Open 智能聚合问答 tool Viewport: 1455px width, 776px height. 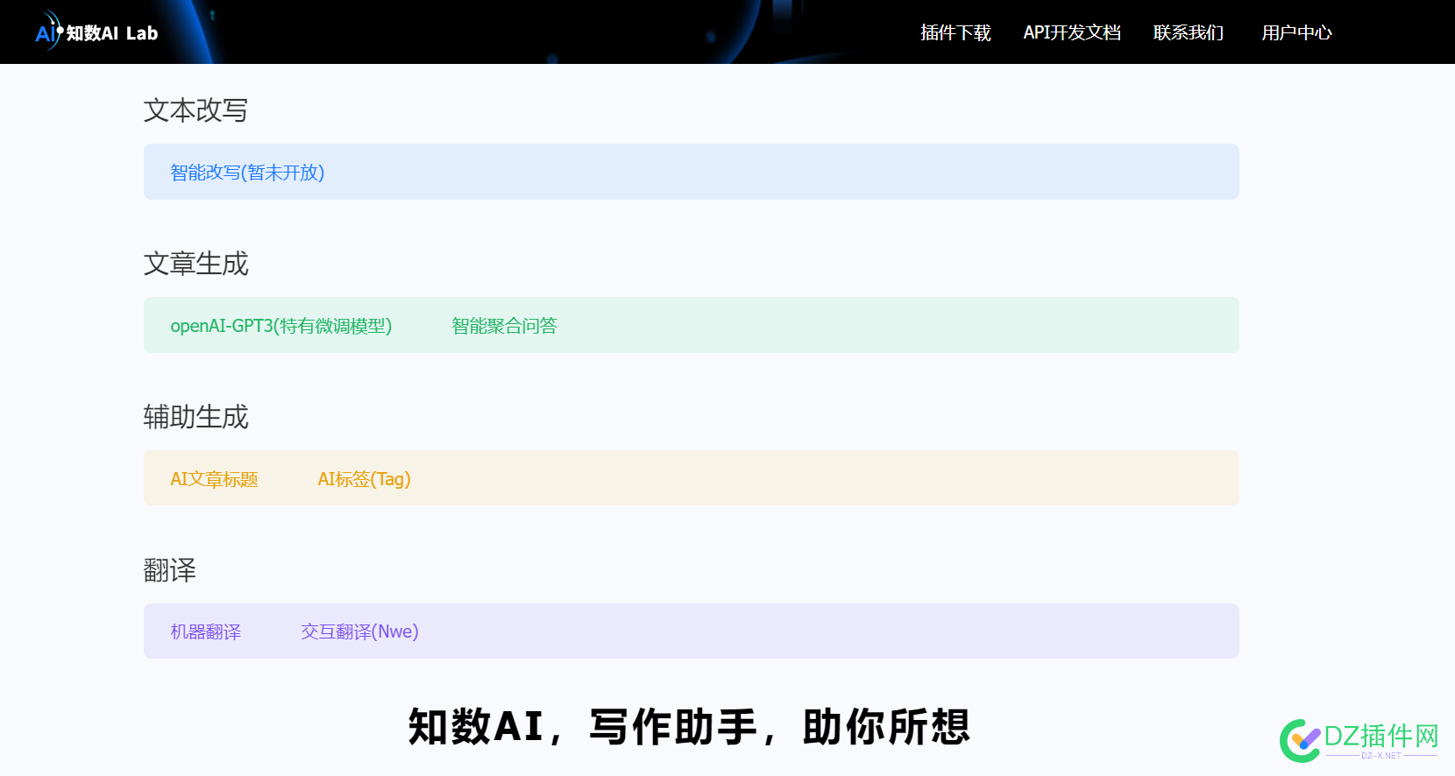504,326
